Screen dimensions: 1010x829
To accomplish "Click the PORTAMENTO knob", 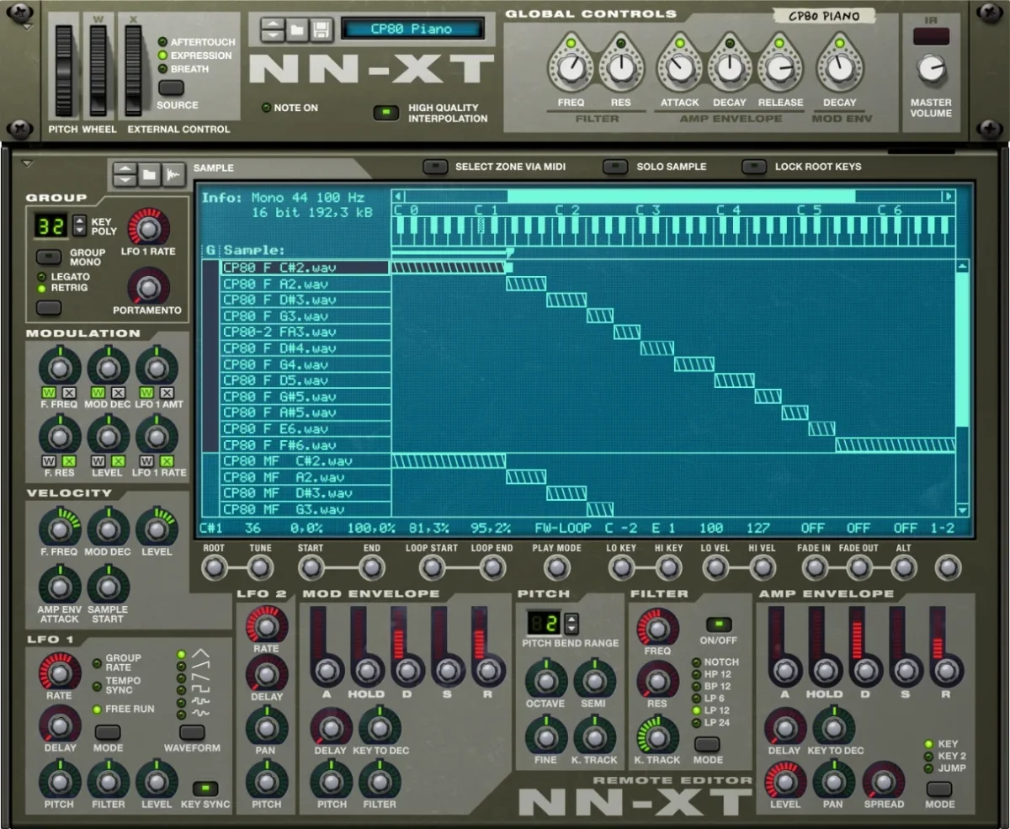I will click(x=148, y=288).
